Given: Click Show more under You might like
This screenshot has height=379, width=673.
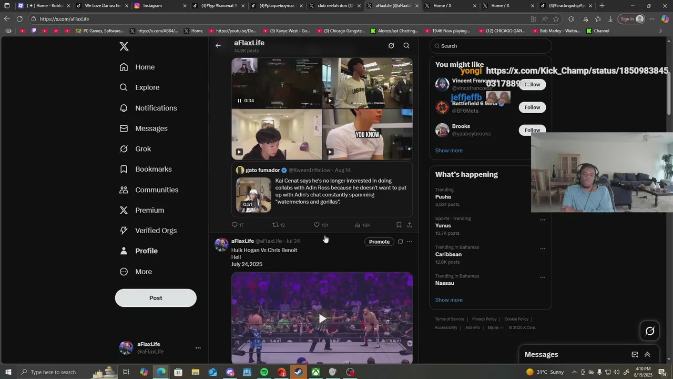Looking at the screenshot, I should (x=448, y=151).
